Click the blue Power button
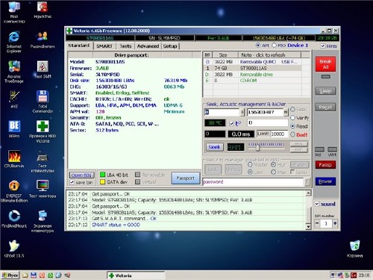 point(325,181)
